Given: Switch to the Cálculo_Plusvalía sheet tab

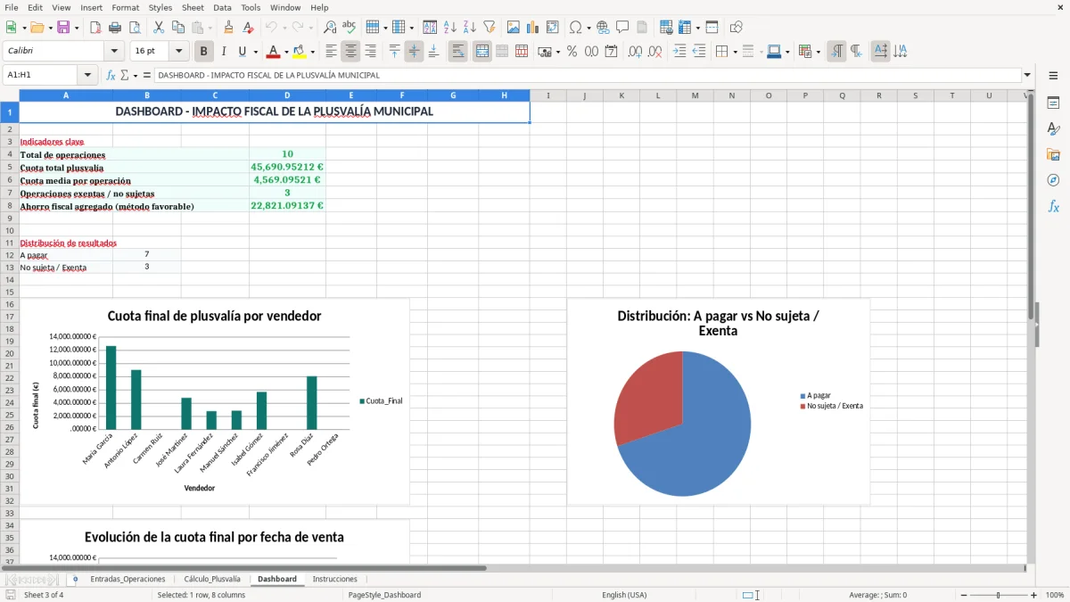Looking at the screenshot, I should pos(212,579).
